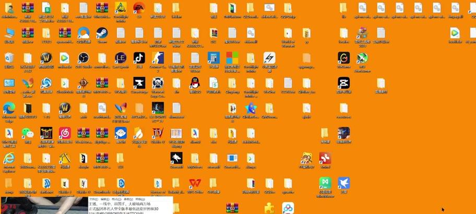The image size is (476, 214).
Task: Launch the cartoon tiger app icon
Action: click(x=306, y=158)
